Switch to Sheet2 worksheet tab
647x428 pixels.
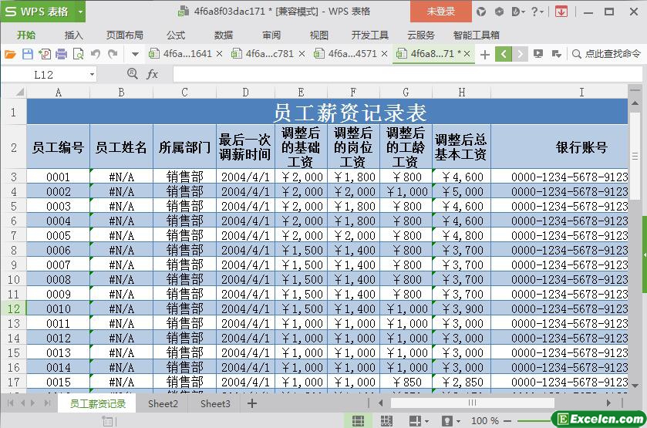click(x=163, y=403)
